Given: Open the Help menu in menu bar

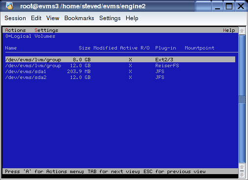Looking at the screenshot, I should point(132,18).
